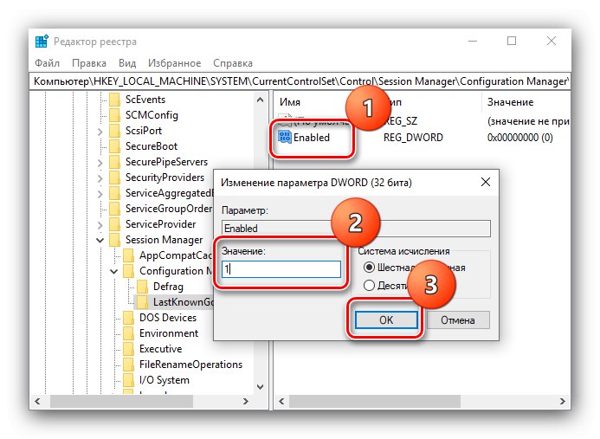
Task: Click tree scroll up arrow
Action: point(261,100)
